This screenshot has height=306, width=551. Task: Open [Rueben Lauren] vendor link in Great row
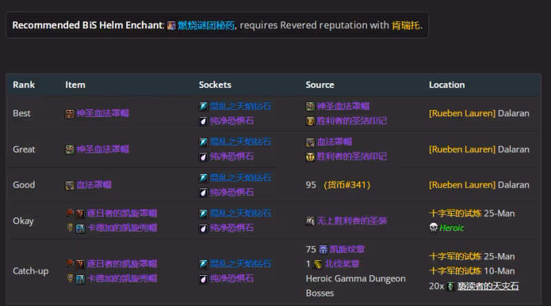click(x=461, y=149)
